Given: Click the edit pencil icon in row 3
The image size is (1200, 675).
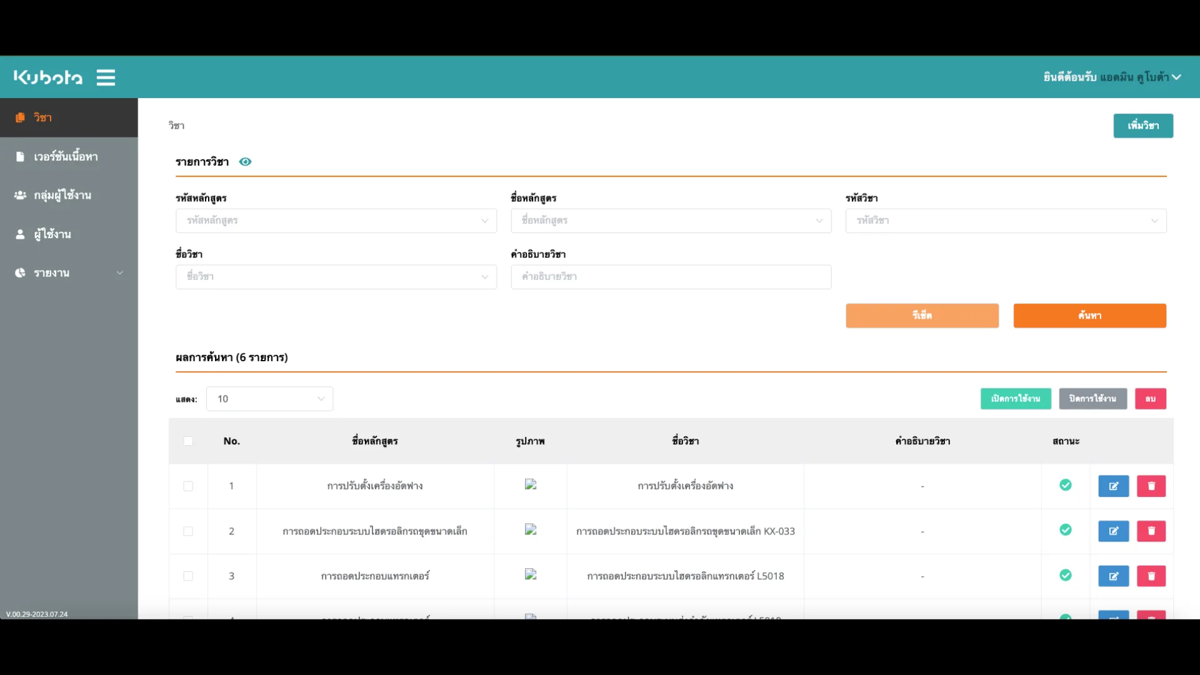Looking at the screenshot, I should 1113,576.
